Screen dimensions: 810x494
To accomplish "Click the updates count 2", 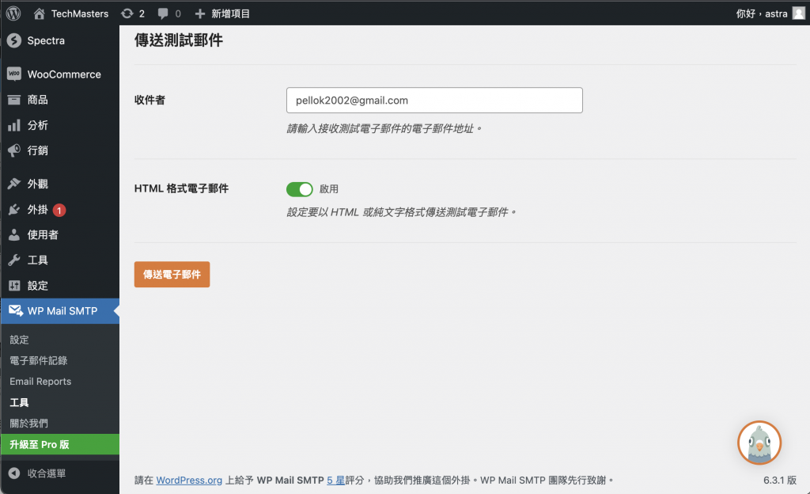I will [142, 14].
